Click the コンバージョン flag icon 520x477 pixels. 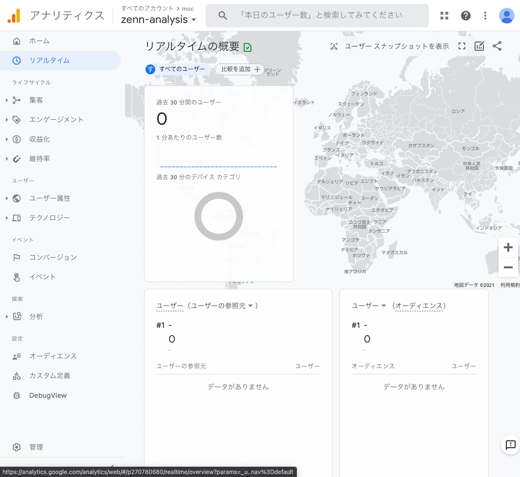(x=17, y=257)
